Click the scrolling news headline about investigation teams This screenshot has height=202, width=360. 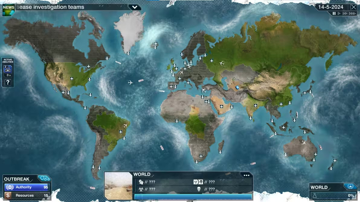[50, 7]
